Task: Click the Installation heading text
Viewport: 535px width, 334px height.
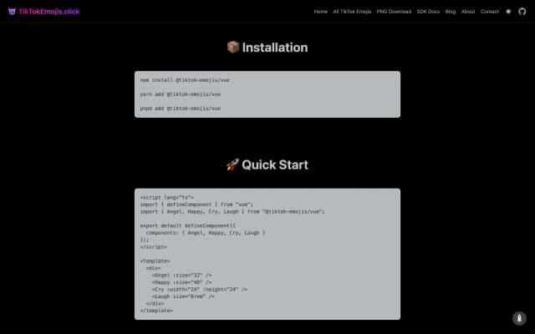Action: (275, 48)
